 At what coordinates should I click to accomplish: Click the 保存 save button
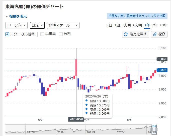(x=159, y=34)
